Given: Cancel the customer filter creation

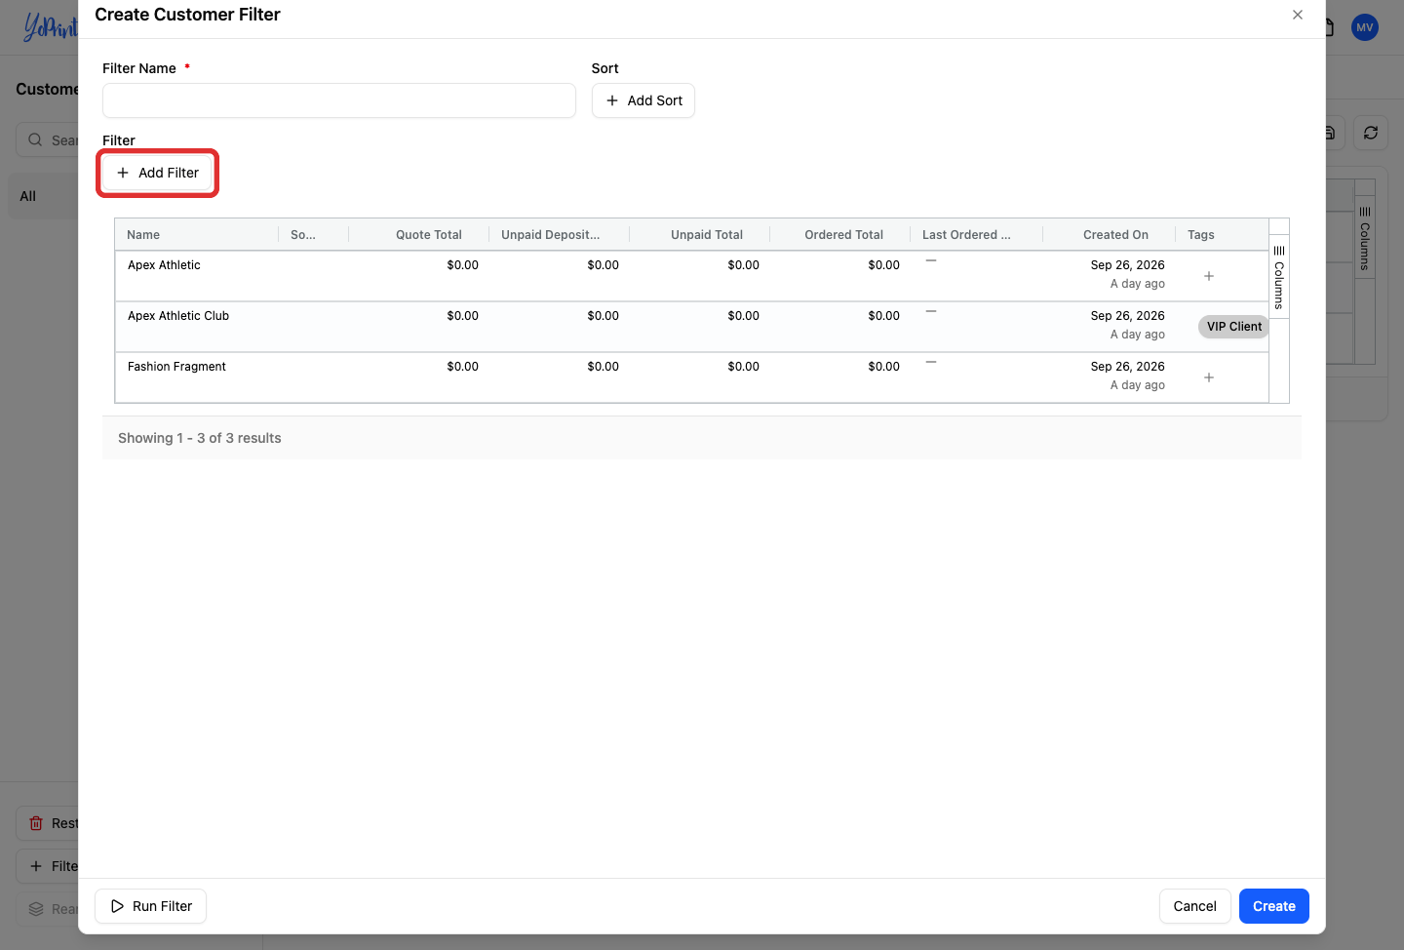Looking at the screenshot, I should (x=1194, y=906).
